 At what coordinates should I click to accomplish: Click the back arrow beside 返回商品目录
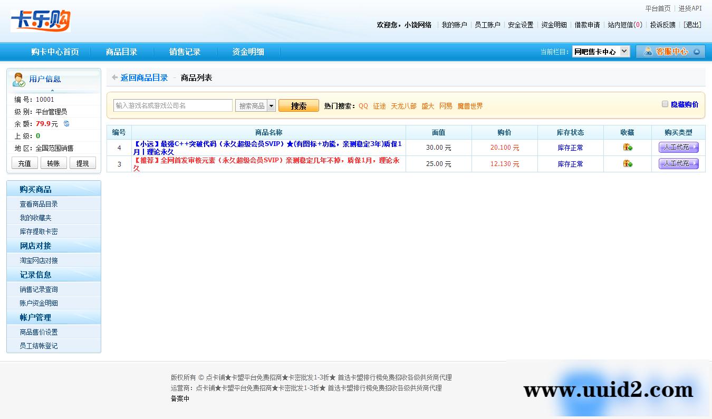[114, 77]
